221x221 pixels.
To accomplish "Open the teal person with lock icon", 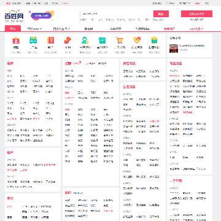I will (85, 41).
